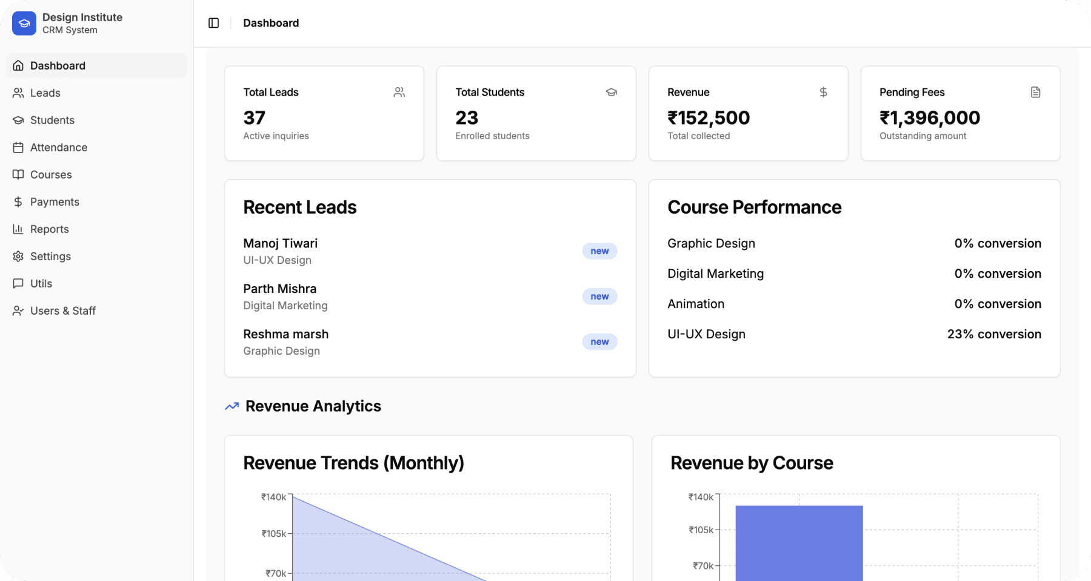The image size is (1091, 581).
Task: Click the people icon in Total Leads card
Action: coord(399,92)
